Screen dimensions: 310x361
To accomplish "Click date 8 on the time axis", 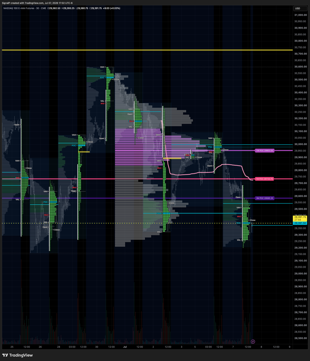I will [x=261, y=347].
